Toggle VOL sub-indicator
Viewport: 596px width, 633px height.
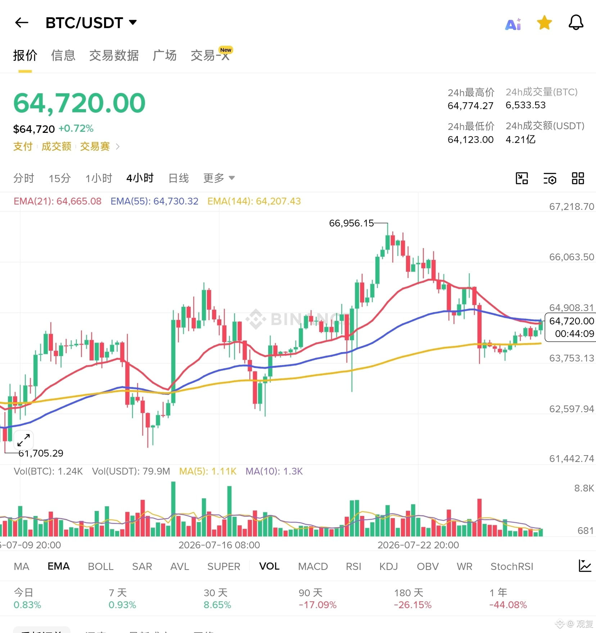[x=269, y=566]
